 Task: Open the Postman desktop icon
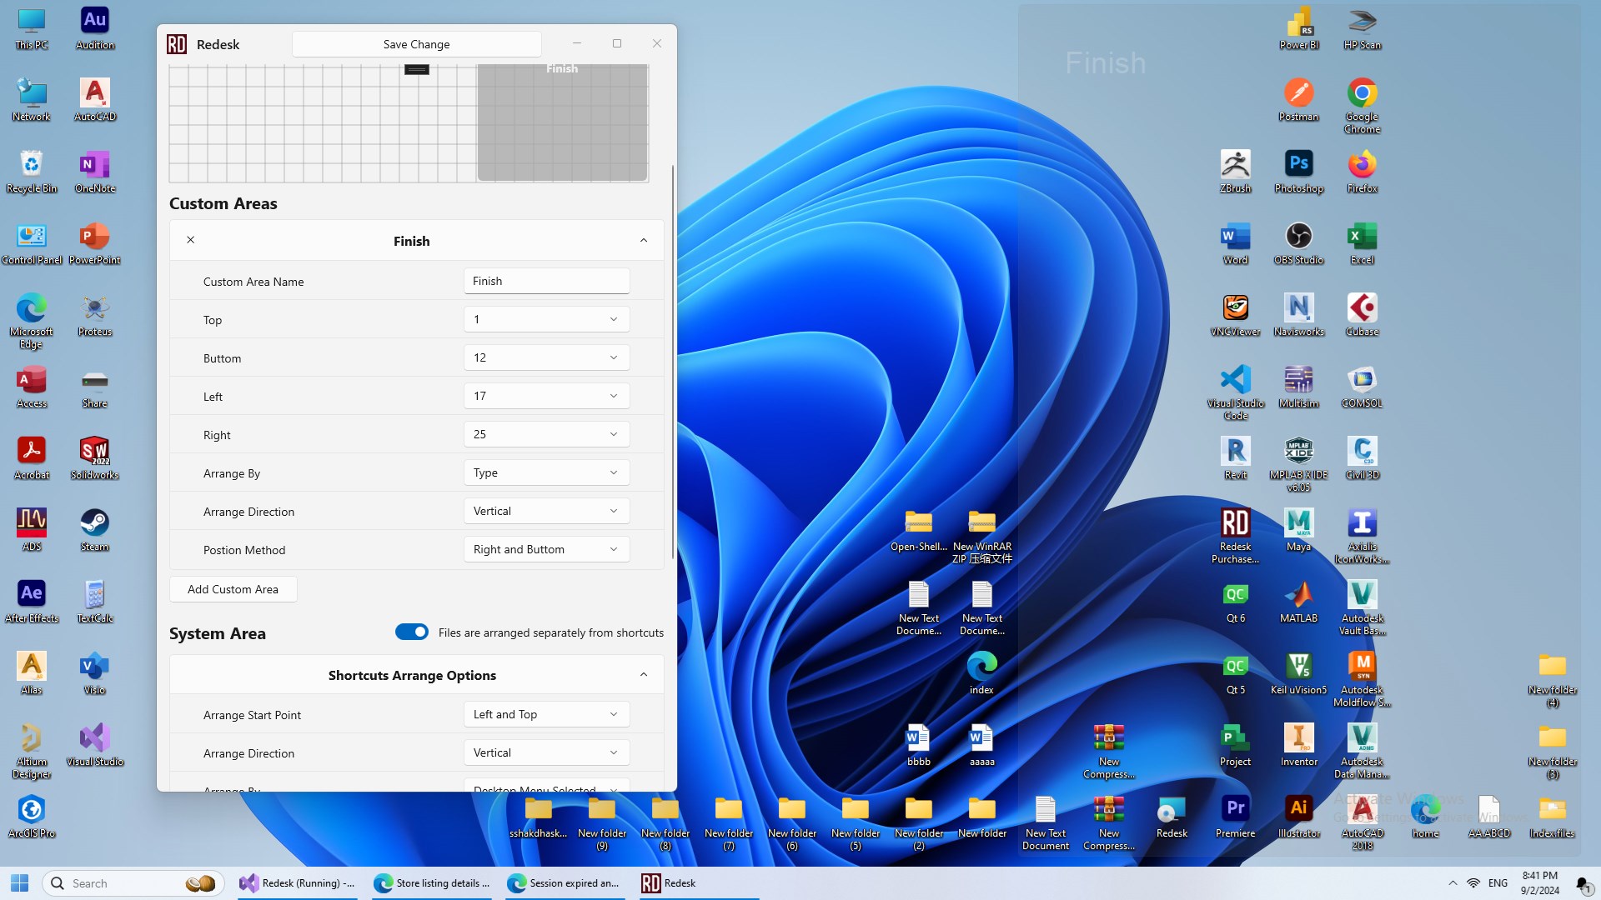click(x=1298, y=99)
